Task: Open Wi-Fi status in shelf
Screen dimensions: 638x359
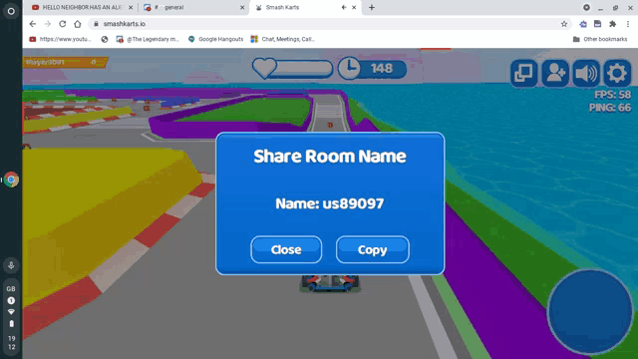Action: click(x=11, y=312)
